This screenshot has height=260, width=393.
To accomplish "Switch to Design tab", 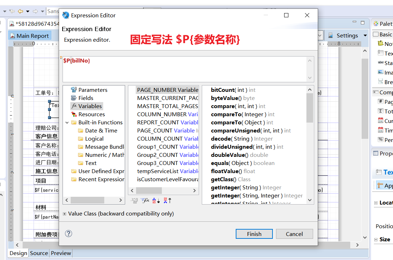I will 18,253.
